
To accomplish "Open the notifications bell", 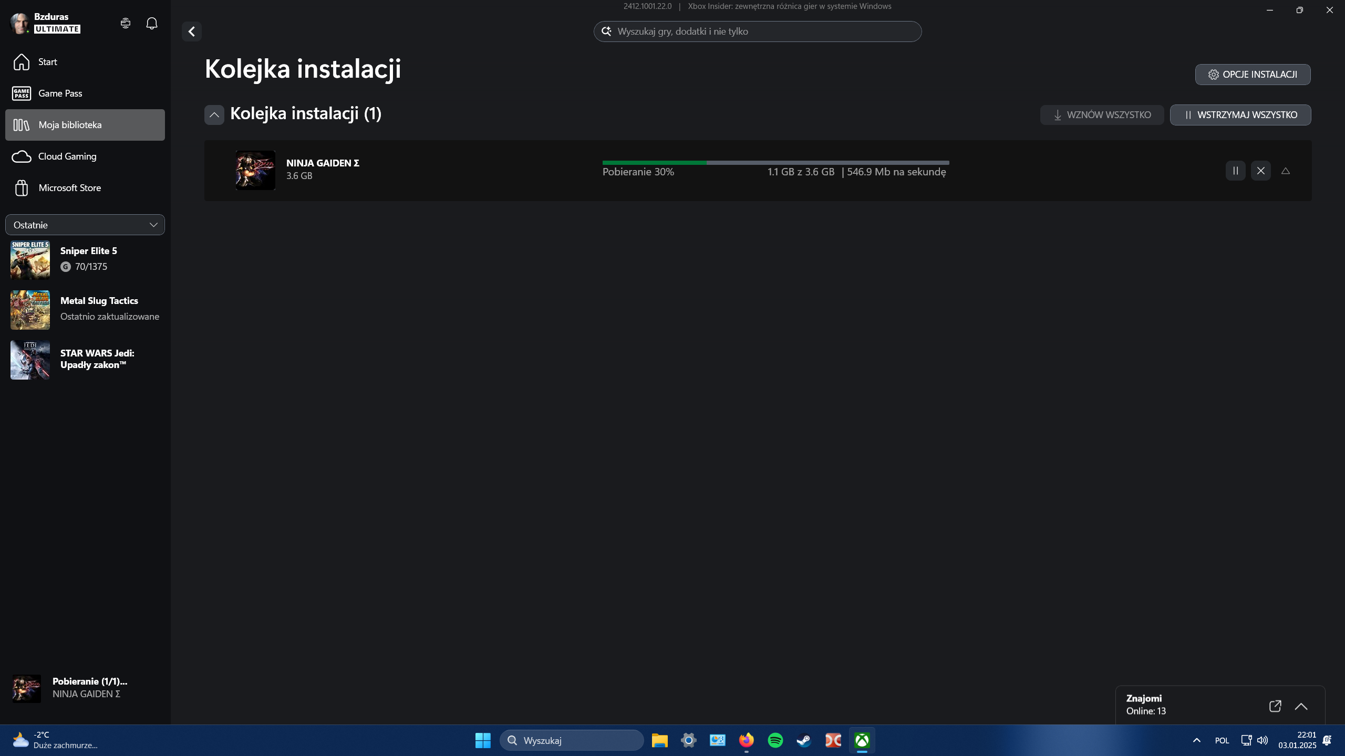I will [152, 23].
